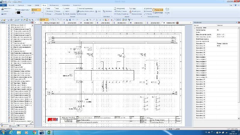Click the black fill color swatch
240x135 pixels.
click(19, 12)
